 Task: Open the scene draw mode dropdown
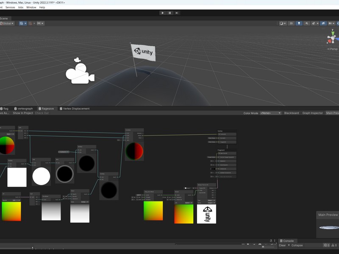click(x=283, y=23)
